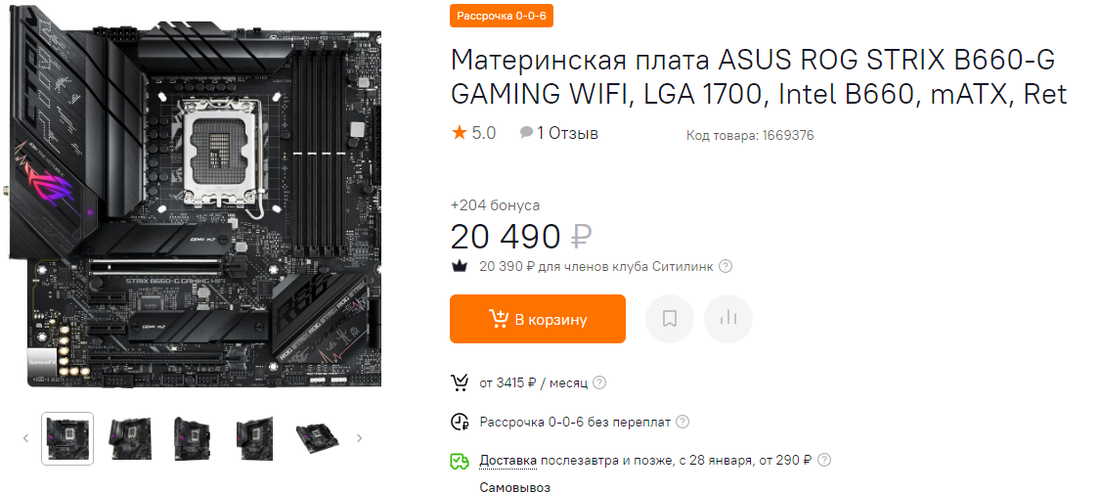Add product to comparison with bar-chart icon
This screenshot has width=1101, height=493.
728,319
